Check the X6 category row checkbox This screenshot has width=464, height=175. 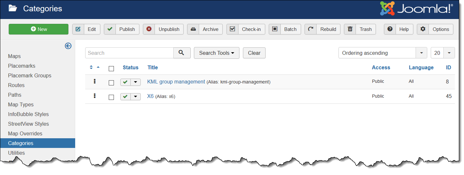click(111, 97)
